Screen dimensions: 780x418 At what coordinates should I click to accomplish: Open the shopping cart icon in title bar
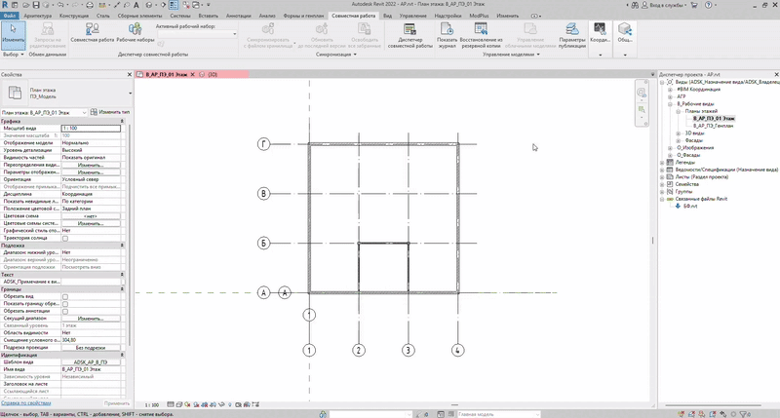coord(694,5)
